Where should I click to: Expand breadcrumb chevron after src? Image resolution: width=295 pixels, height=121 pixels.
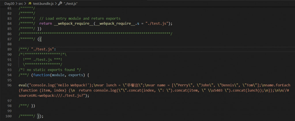pos(25,3)
